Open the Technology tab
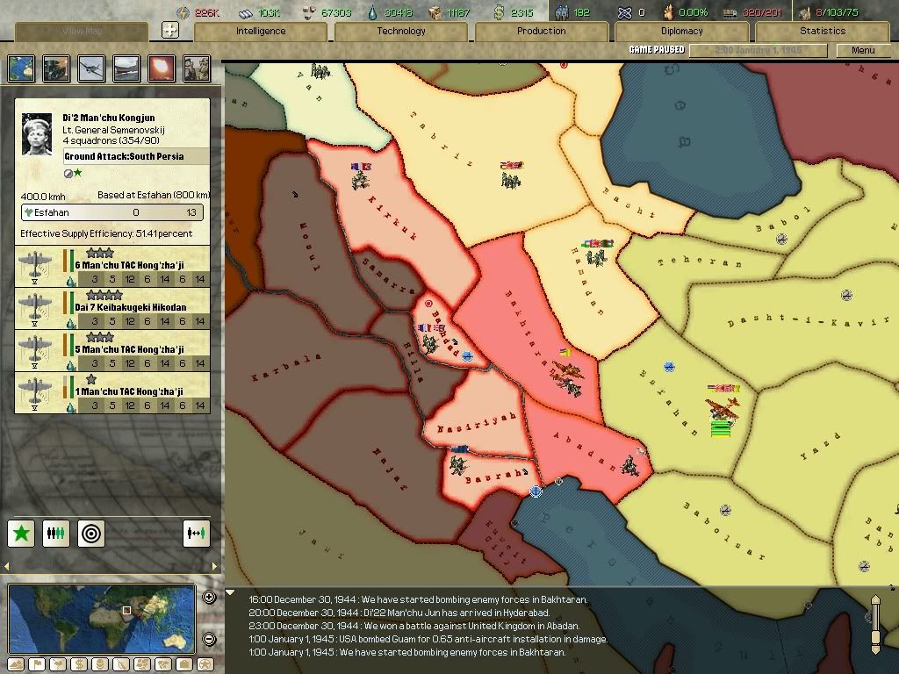Viewport: 899px width, 674px height. click(x=401, y=31)
